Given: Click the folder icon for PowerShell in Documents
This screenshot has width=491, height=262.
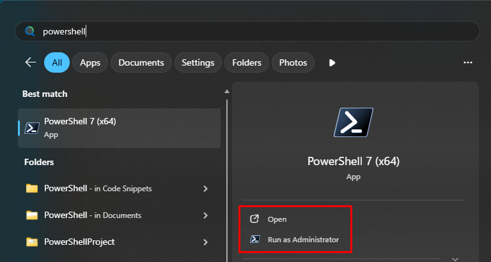Looking at the screenshot, I should pyautogui.click(x=32, y=215).
